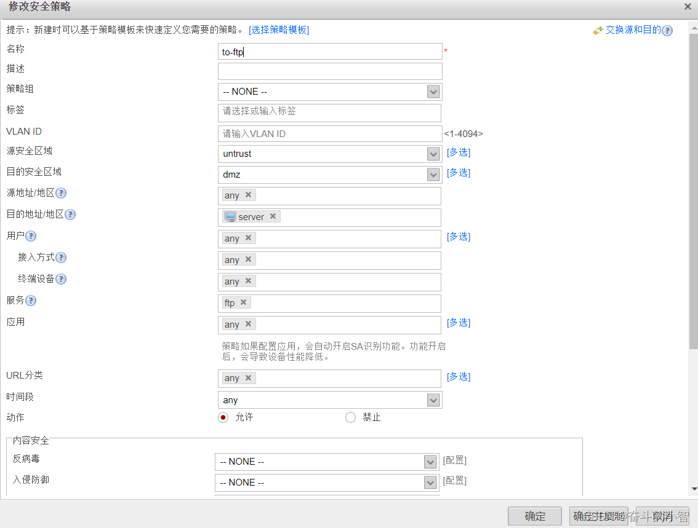Viewport: 698px width, 528px height.
Task: Click the dialog vertical scrollbar thumb
Action: (694, 191)
